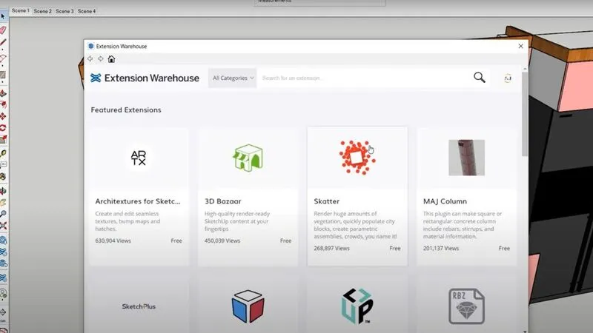Click Free label on Architextures card
Image resolution: width=593 pixels, height=333 pixels.
tap(176, 240)
